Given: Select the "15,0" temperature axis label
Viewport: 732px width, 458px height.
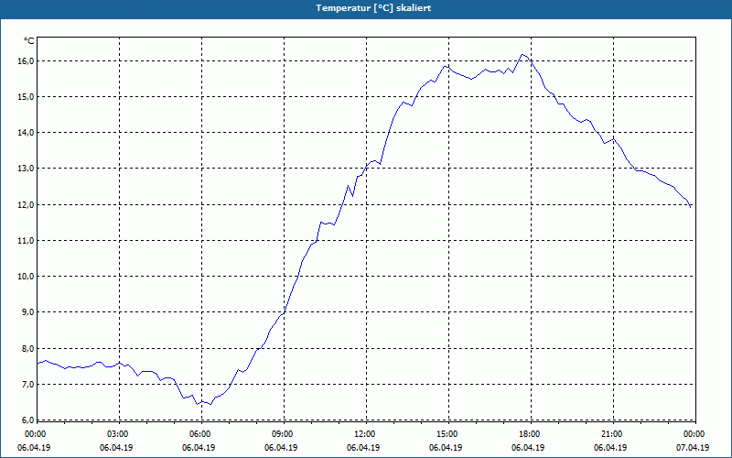Looking at the screenshot, I should 27,97.
